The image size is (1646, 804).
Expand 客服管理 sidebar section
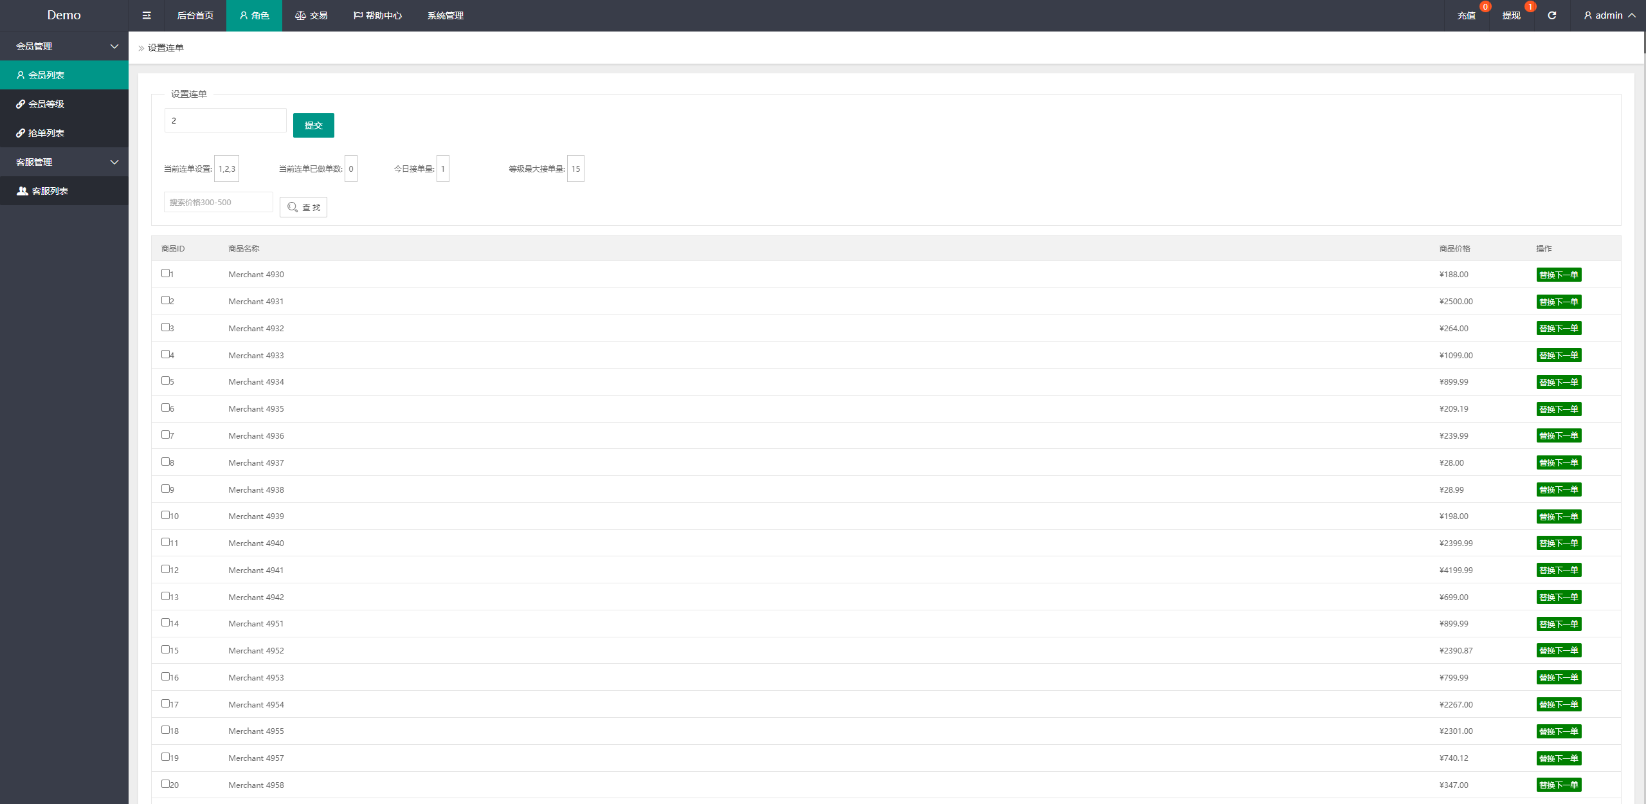pos(64,161)
